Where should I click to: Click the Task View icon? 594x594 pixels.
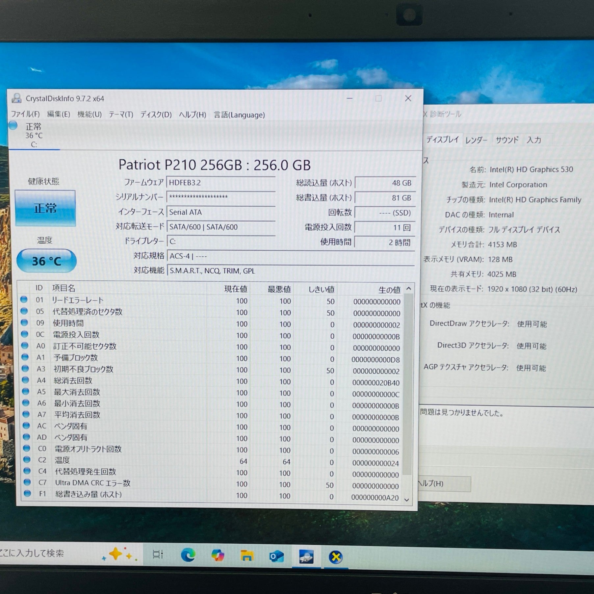point(158,555)
